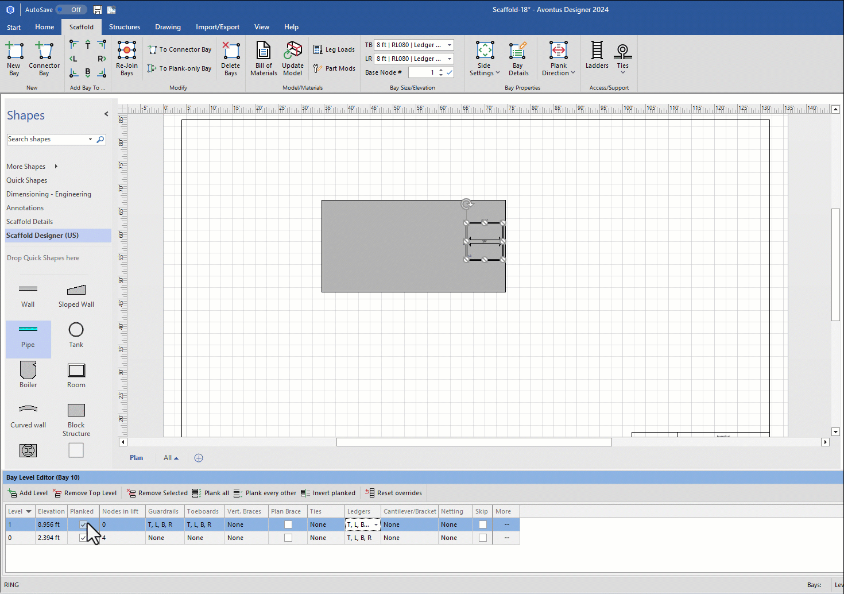Expand the TB ledger size dropdown
This screenshot has height=594, width=844.
(x=450, y=45)
